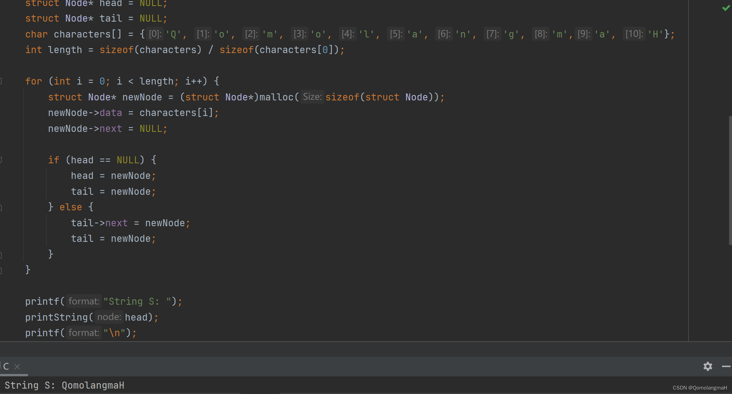The height and width of the screenshot is (394, 732).
Task: Click i++ in the for loop header
Action: tap(194, 81)
